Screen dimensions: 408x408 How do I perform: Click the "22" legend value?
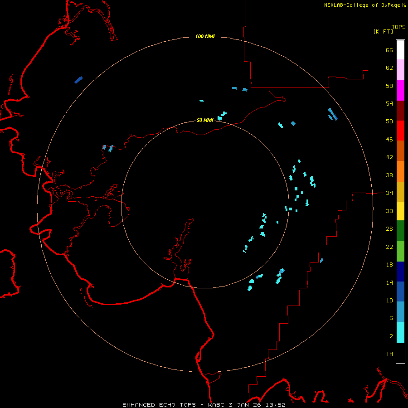pyautogui.click(x=389, y=247)
